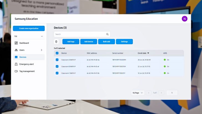Viewport: 202px width, 114px height.
Task: Uncheck the Classroom A WAFX-P row checkbox
Action: click(x=57, y=60)
